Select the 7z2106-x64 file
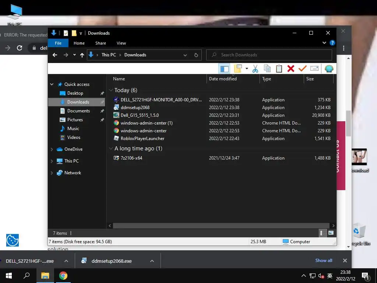The width and height of the screenshot is (377, 283). point(131,158)
